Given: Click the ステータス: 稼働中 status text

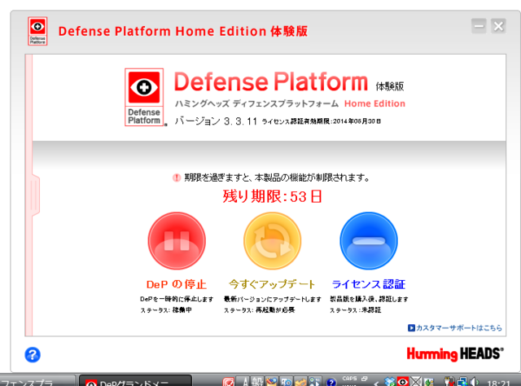Looking at the screenshot, I should (x=166, y=310).
